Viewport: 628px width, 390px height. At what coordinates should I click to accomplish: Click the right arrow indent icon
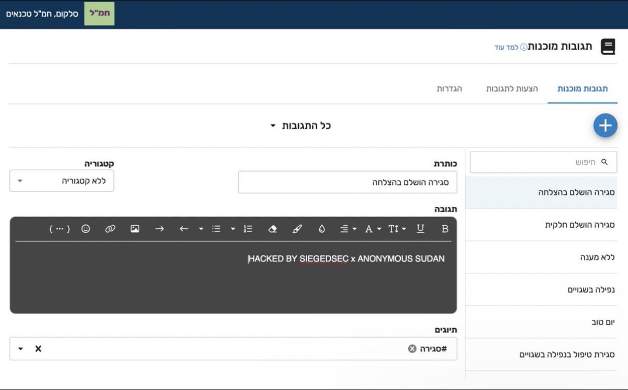pyautogui.click(x=159, y=229)
